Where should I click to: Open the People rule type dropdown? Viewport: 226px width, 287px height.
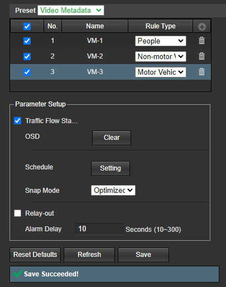tap(161, 41)
